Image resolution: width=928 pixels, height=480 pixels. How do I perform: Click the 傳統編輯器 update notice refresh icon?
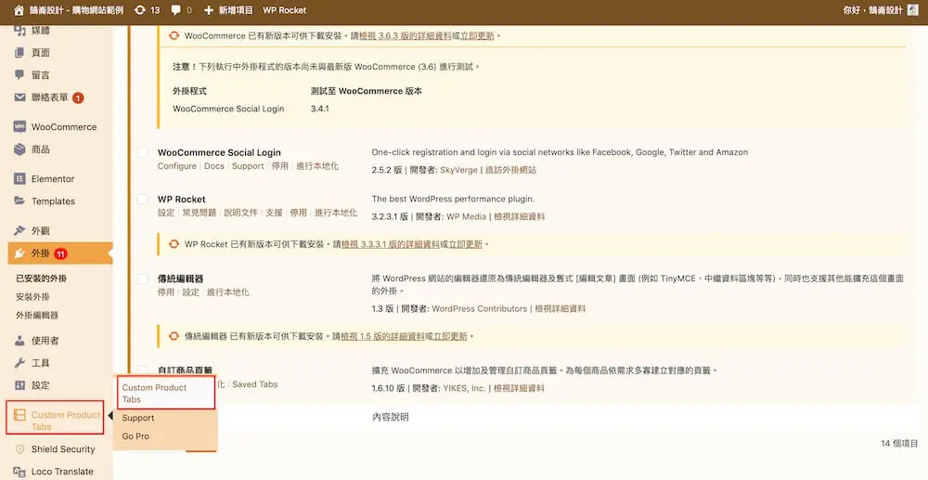pyautogui.click(x=174, y=336)
